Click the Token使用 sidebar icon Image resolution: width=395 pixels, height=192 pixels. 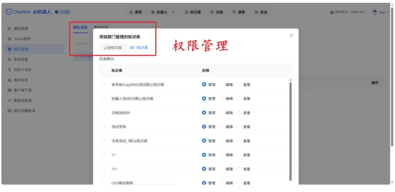pyautogui.click(x=10, y=39)
